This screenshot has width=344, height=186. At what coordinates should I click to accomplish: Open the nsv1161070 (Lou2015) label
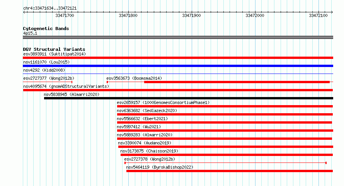46,62
